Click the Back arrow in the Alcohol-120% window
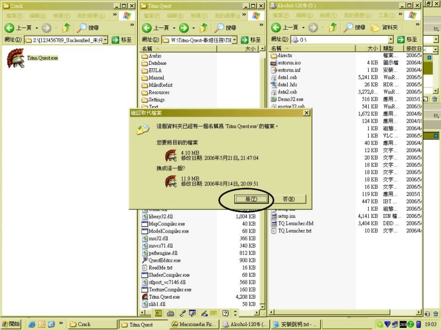This screenshot has height=330, width=441. point(276,27)
